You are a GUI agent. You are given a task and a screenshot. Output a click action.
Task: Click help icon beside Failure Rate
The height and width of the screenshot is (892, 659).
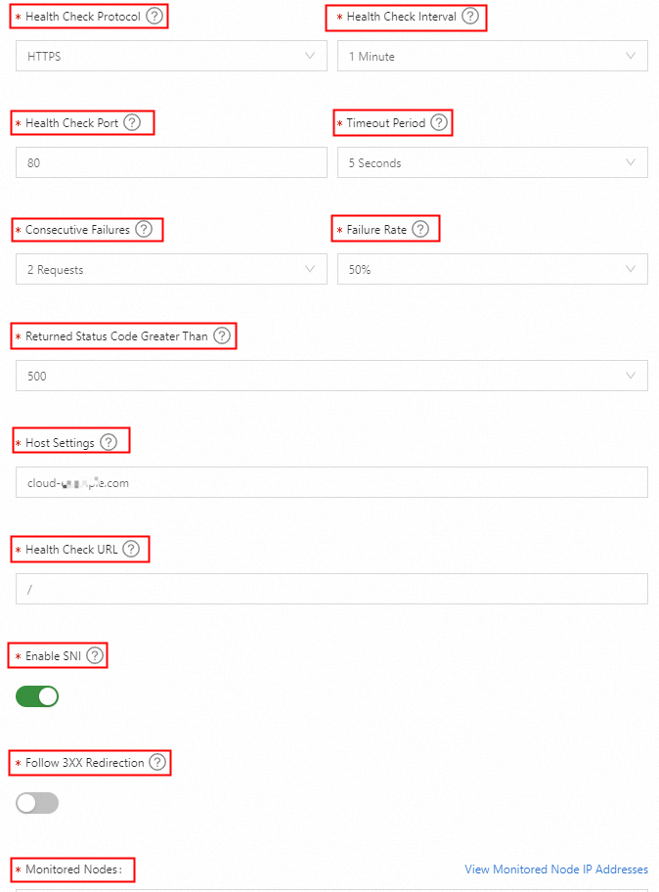(420, 229)
